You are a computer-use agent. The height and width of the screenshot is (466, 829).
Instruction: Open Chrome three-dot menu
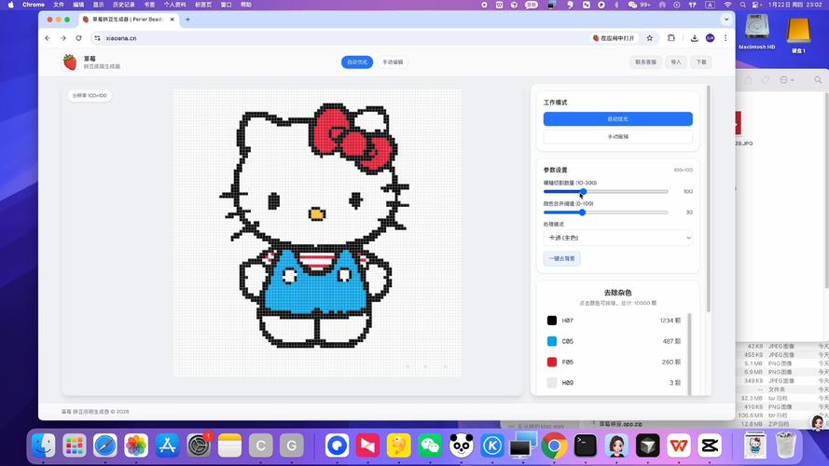click(725, 38)
